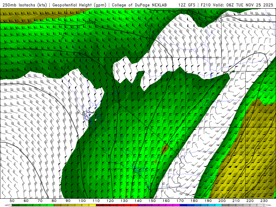276x207 pixels.
Task: Click the 'Geopotential Height (gpm)' header text
Action: 79,5
